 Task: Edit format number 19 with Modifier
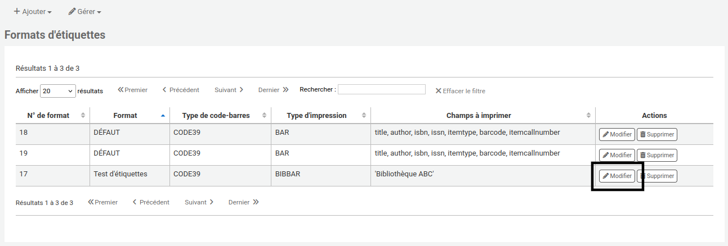pyautogui.click(x=617, y=155)
